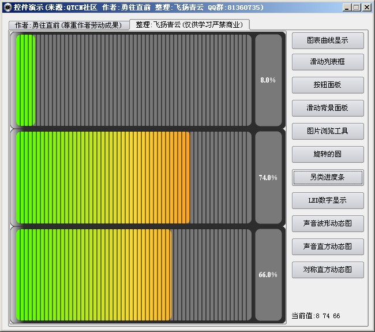The height and width of the screenshot is (332, 375).
Task: Click the 66.0% value label
Action: (x=268, y=275)
